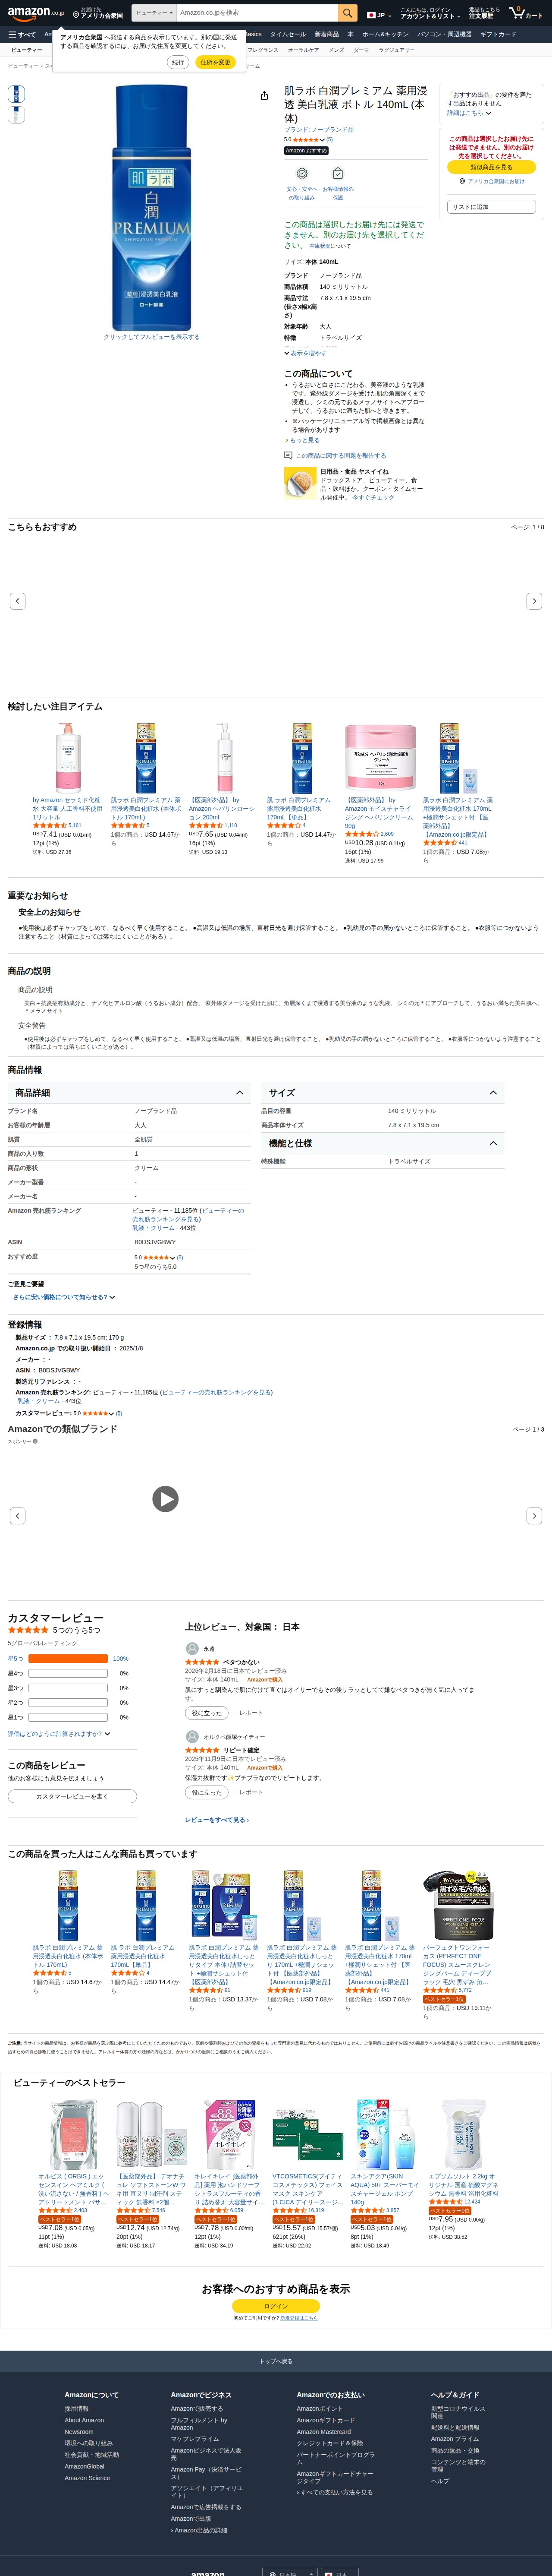Click カスタマーレビューを書く button
The width and height of the screenshot is (552, 2576).
tap(72, 1797)
